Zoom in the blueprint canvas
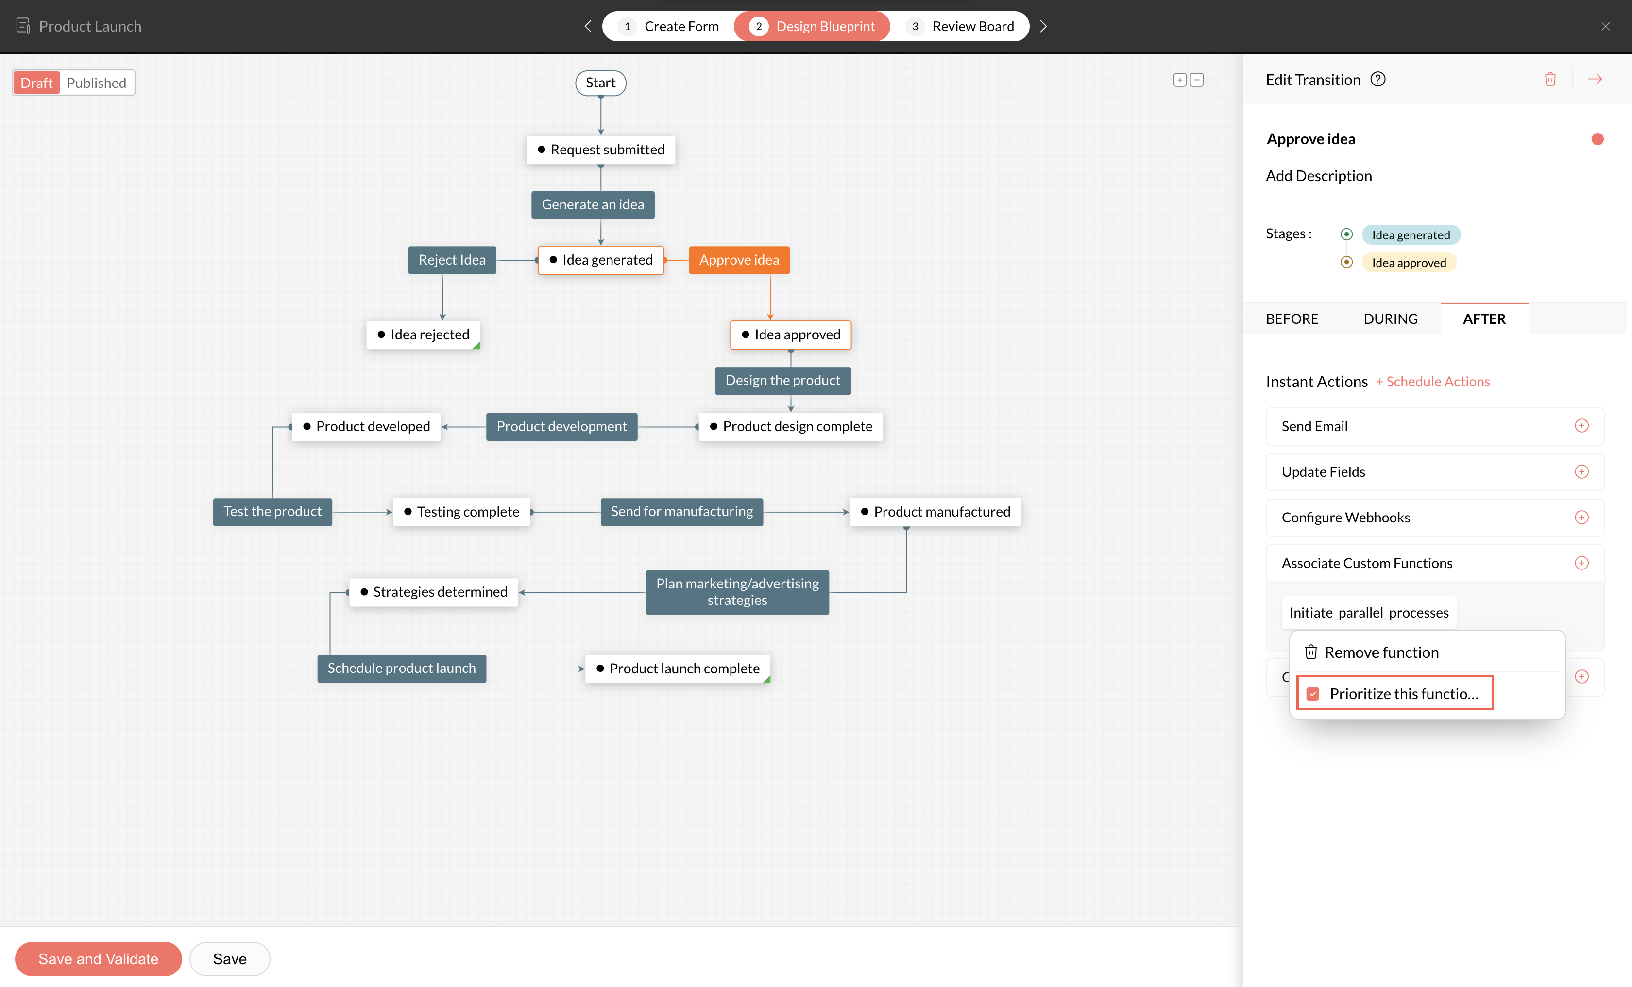This screenshot has height=987, width=1632. 1180,80
